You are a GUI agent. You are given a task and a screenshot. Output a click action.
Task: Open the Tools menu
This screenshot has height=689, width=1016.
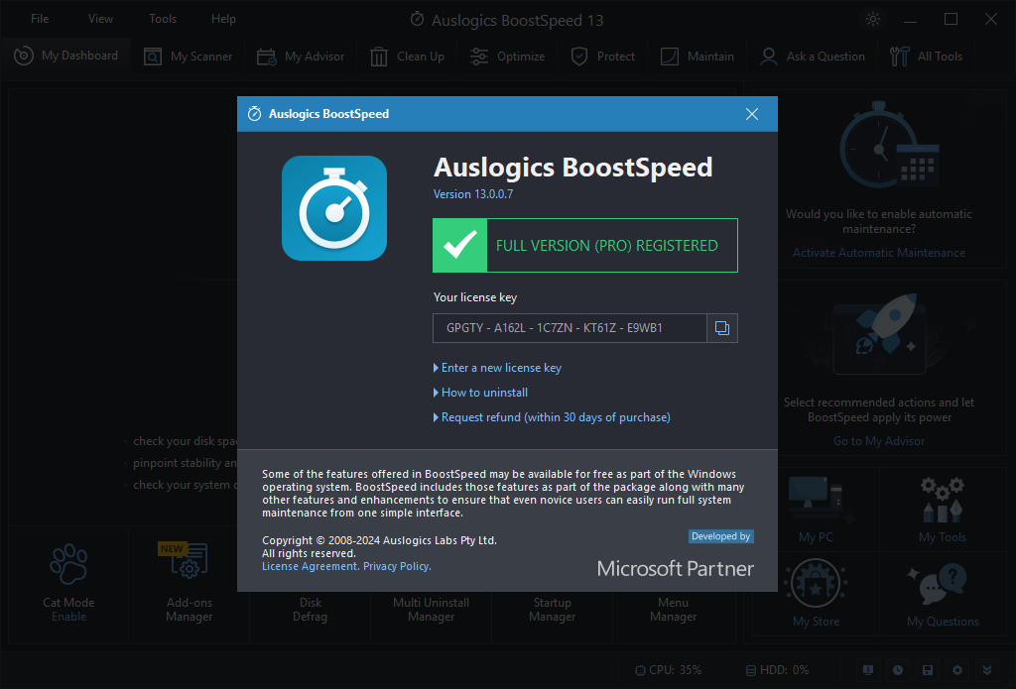pos(163,19)
